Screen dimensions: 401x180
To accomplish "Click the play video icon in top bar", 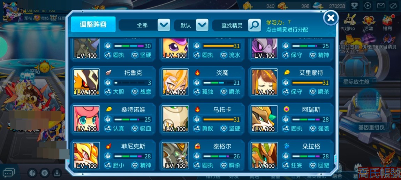I will coord(368,5).
